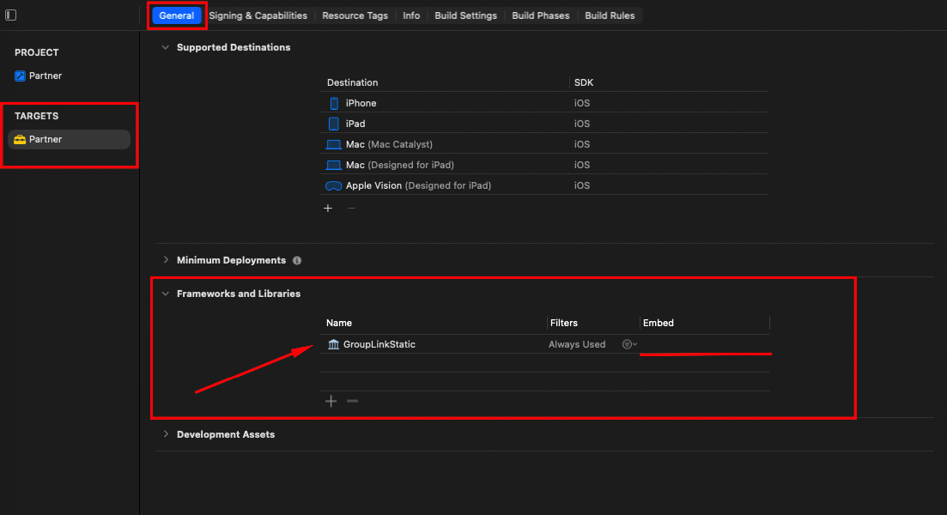Expand the Development Assets section
947x515 pixels.
click(x=166, y=434)
